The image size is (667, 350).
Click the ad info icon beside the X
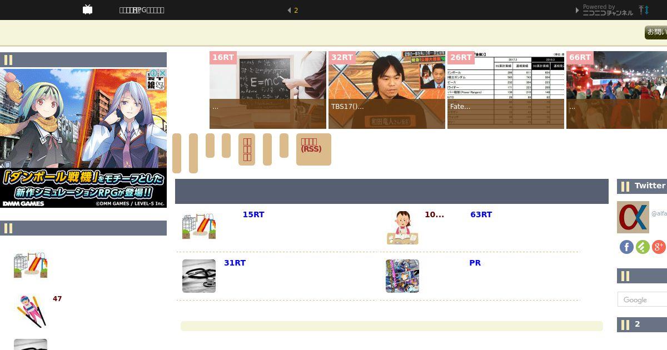(155, 73)
